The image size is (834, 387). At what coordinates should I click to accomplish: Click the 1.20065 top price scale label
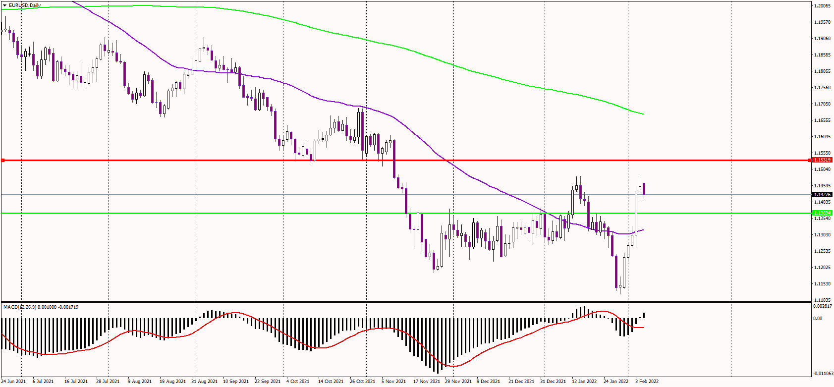point(823,6)
